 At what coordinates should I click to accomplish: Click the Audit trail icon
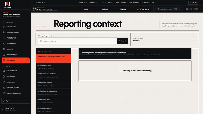(4, 49)
